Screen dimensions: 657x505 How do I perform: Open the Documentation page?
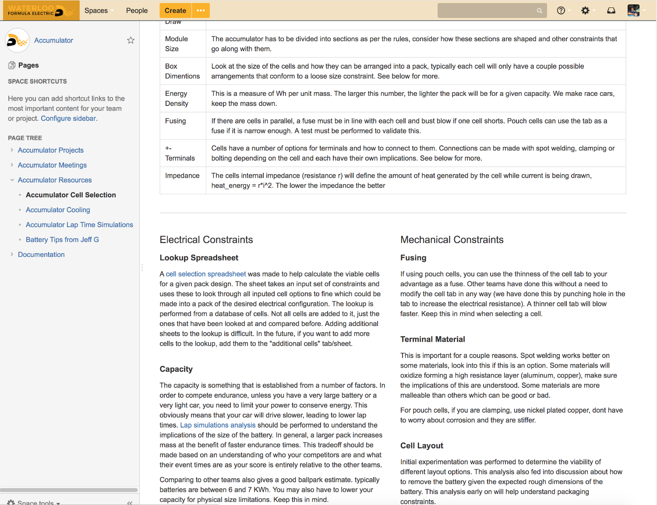pyautogui.click(x=41, y=254)
